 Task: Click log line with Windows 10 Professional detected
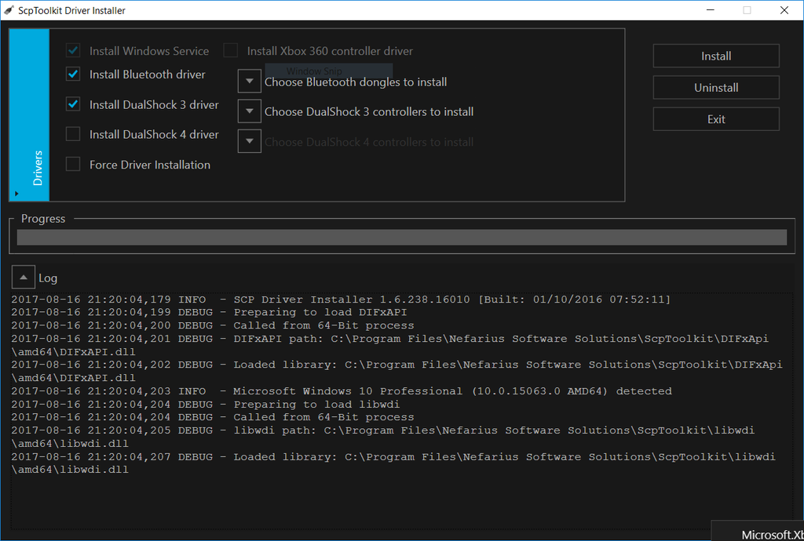(342, 391)
